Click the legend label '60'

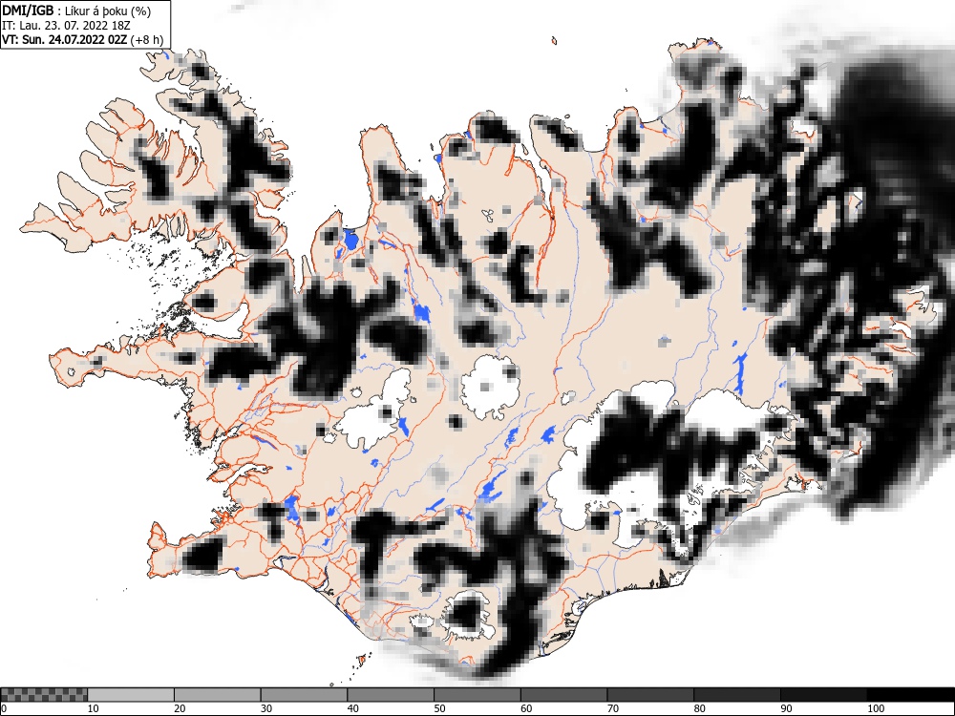tap(526, 708)
